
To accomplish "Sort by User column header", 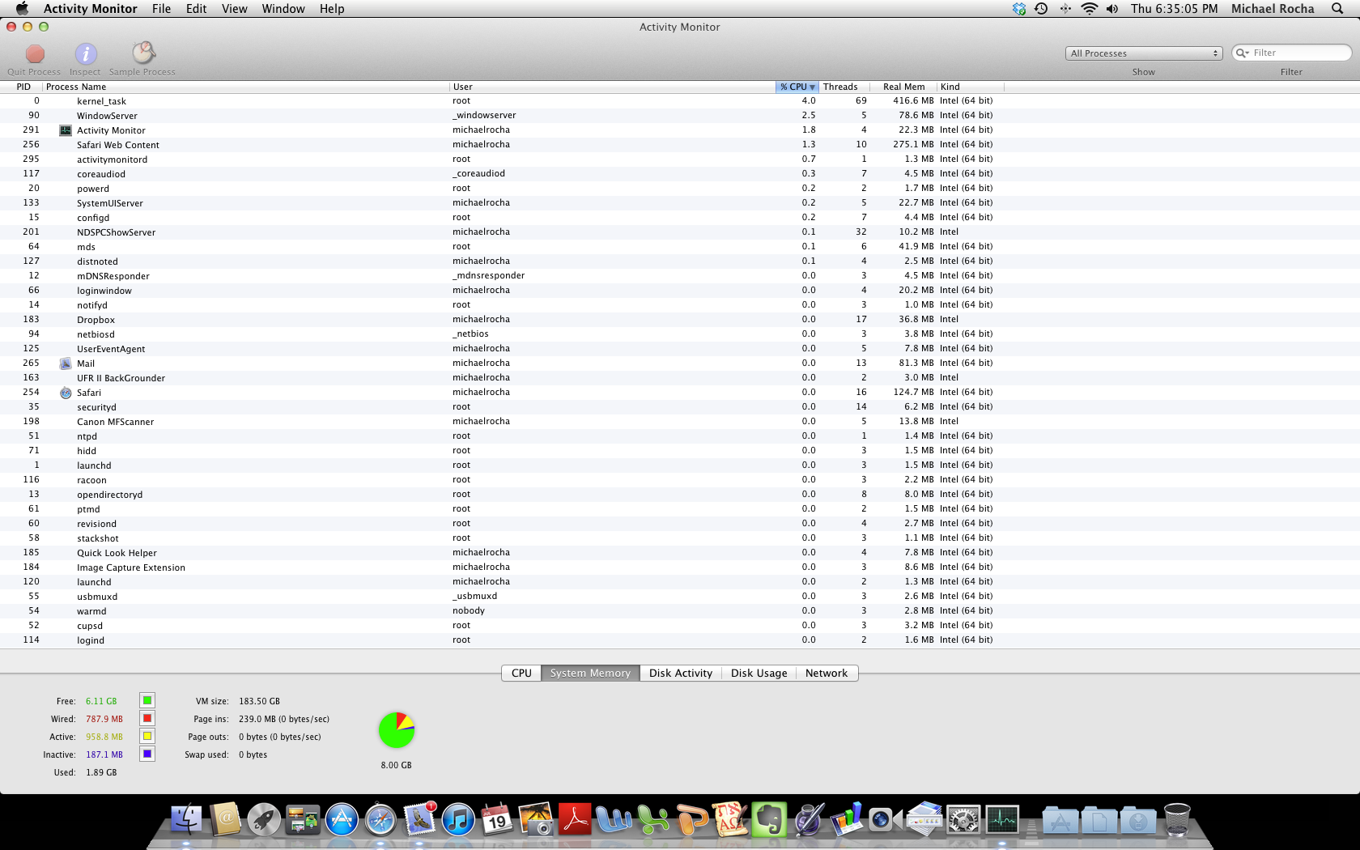I will pyautogui.click(x=613, y=87).
